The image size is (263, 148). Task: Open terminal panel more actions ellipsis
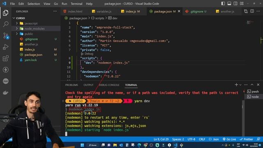tap(246, 85)
